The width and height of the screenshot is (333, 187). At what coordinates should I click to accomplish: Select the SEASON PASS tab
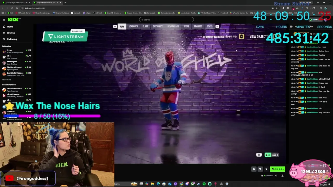pyautogui.click(x=173, y=26)
